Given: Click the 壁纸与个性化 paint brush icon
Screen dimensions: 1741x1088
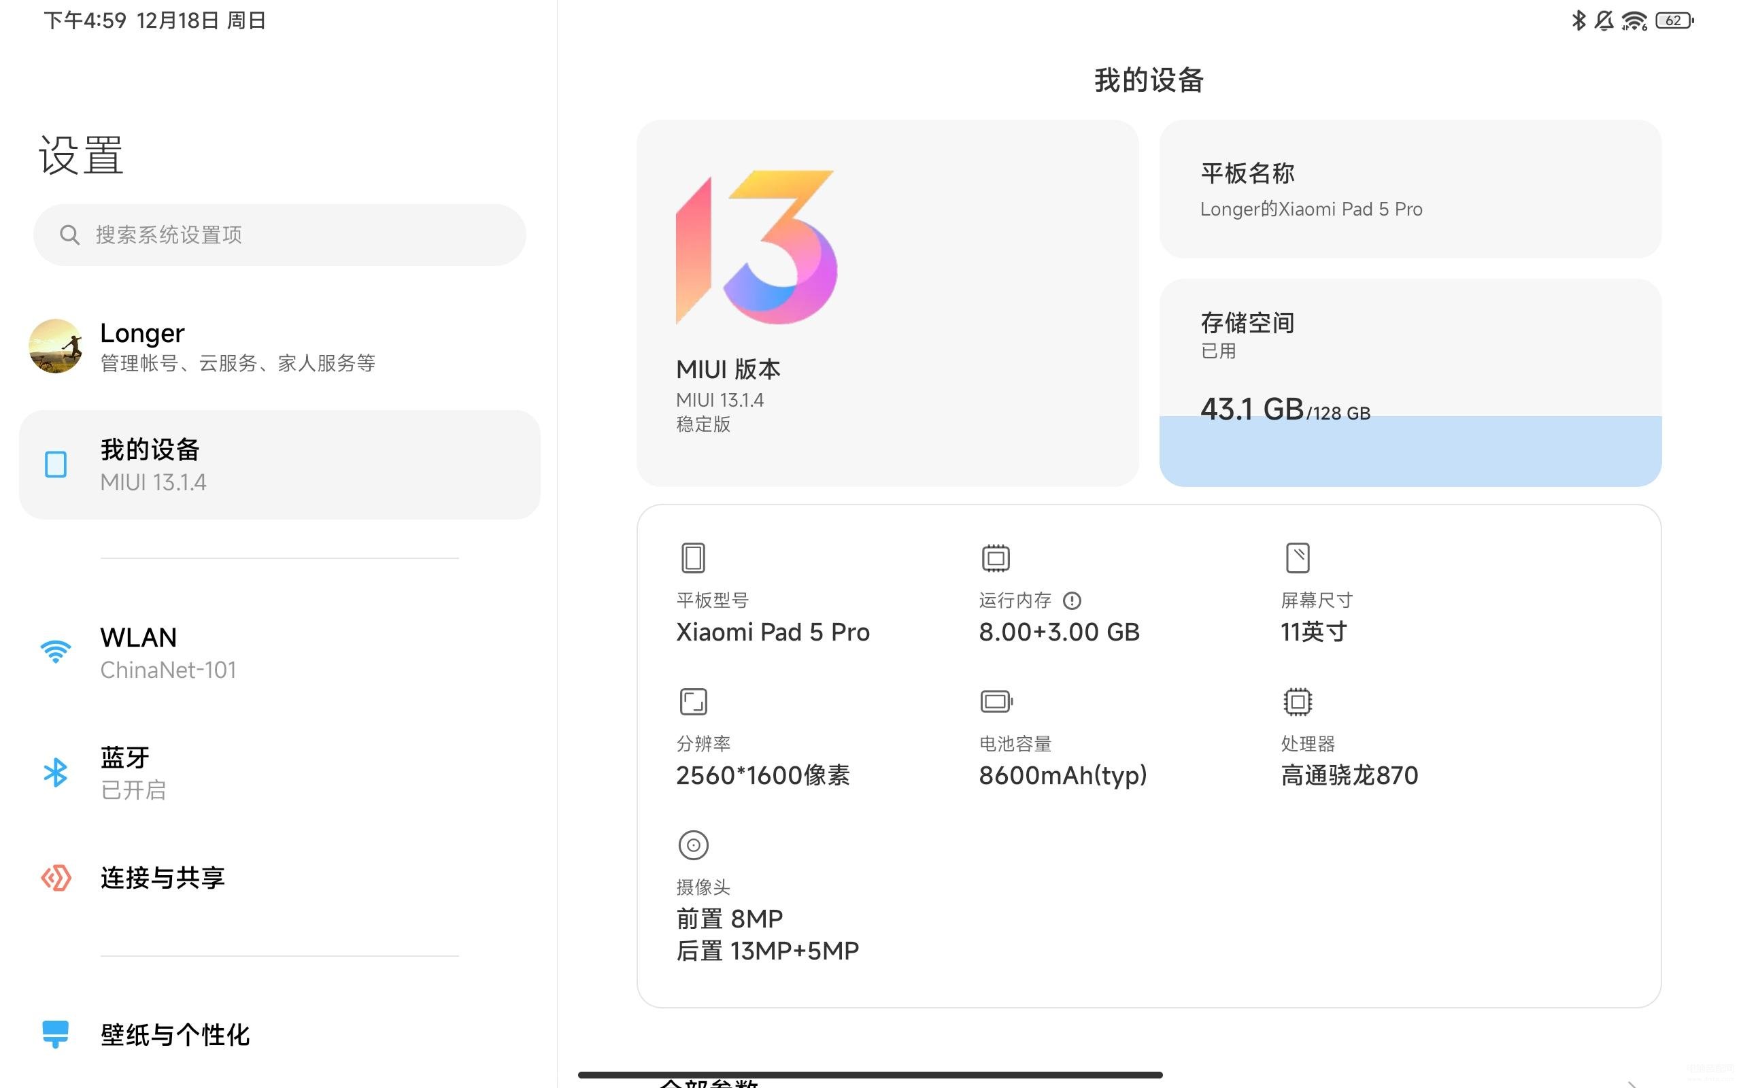Looking at the screenshot, I should pyautogui.click(x=55, y=1034).
